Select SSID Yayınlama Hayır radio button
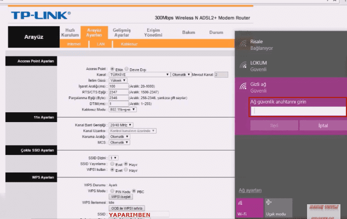 click(126, 164)
